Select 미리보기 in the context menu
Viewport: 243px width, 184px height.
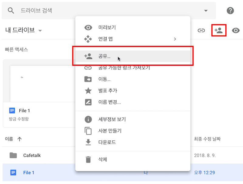133,27
